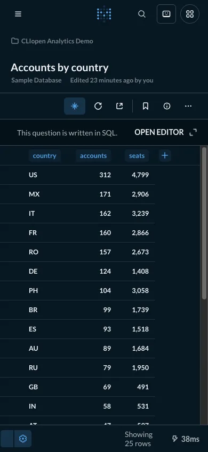The image size is (208, 452).
Task: Select the RO country cell
Action: pyautogui.click(x=34, y=252)
